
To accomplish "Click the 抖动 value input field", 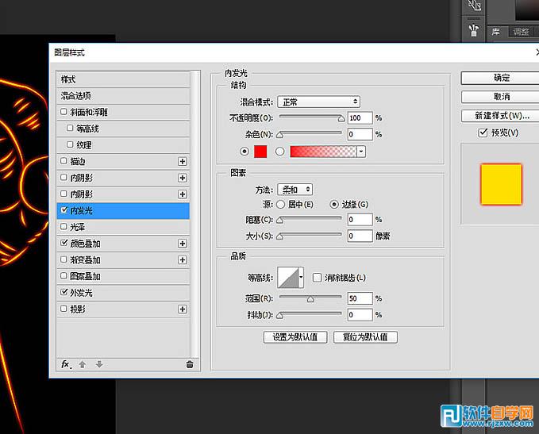I will pos(360,315).
